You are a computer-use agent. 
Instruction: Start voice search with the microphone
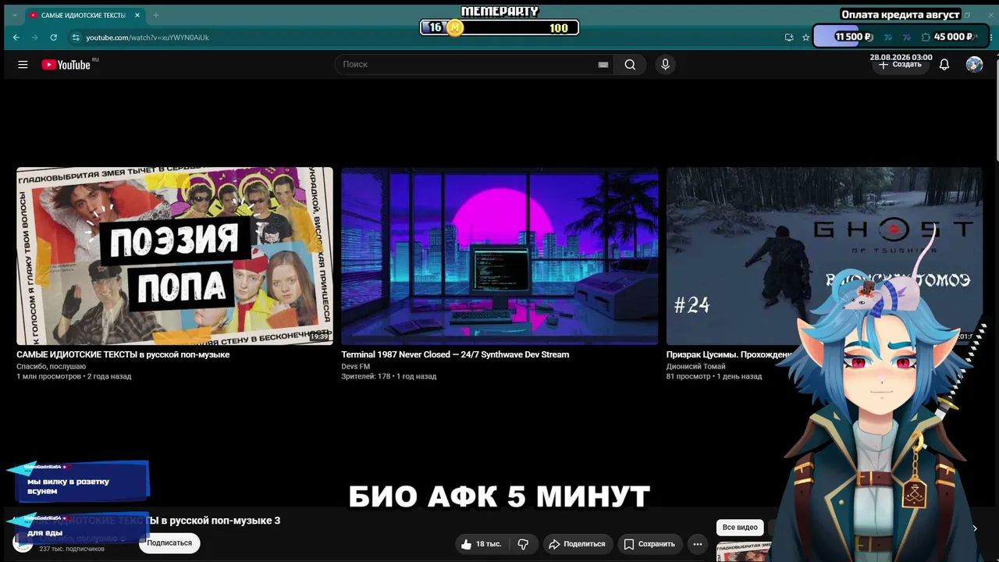click(x=665, y=65)
